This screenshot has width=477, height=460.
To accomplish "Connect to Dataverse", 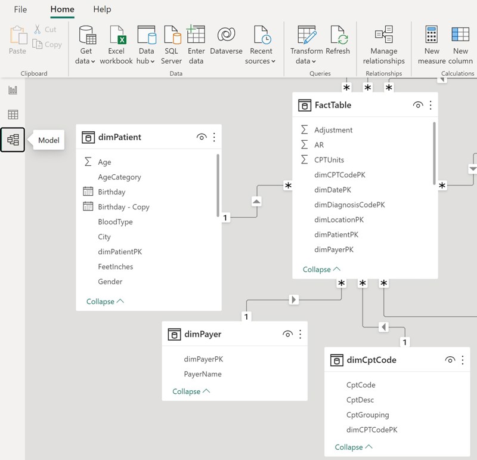I will point(226,40).
